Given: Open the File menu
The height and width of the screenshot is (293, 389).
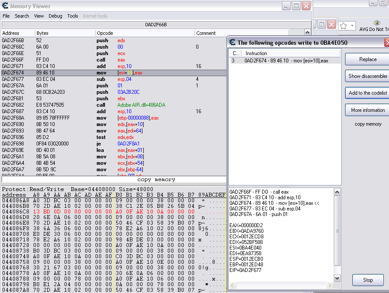Looking at the screenshot, I should (x=6, y=16).
